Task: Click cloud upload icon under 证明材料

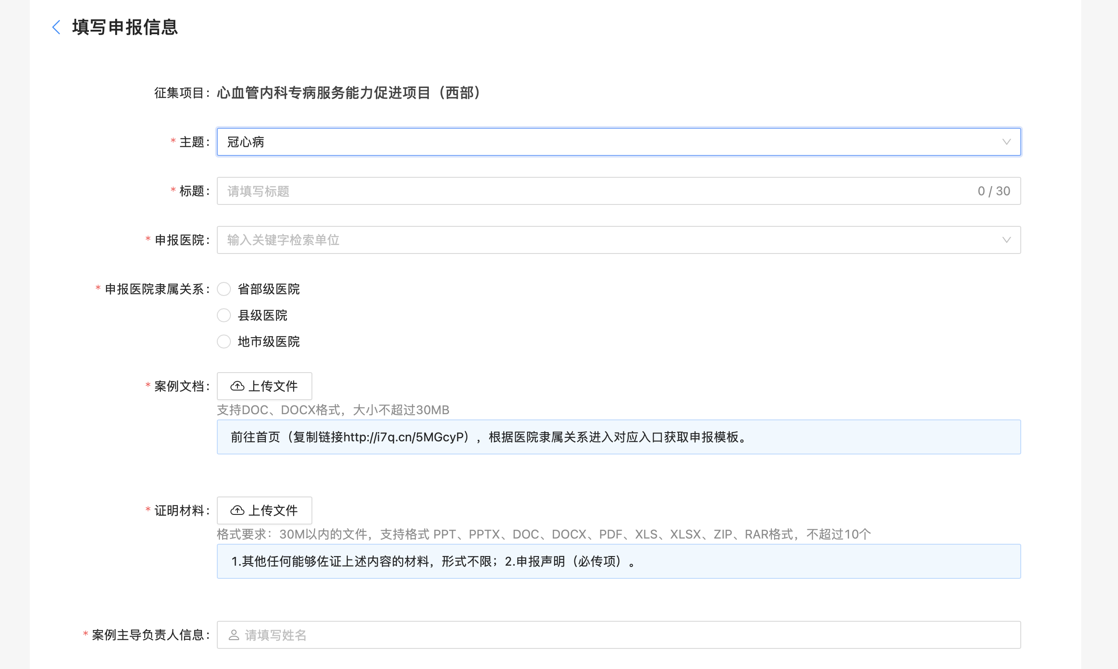Action: pyautogui.click(x=237, y=511)
